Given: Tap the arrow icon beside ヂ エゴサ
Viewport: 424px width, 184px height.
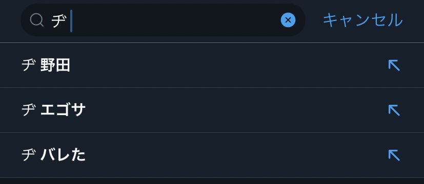Looking at the screenshot, I should click(394, 110).
